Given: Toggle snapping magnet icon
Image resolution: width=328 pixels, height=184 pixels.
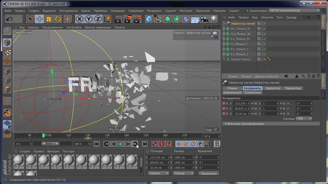Looking at the screenshot, I should 7,113.
